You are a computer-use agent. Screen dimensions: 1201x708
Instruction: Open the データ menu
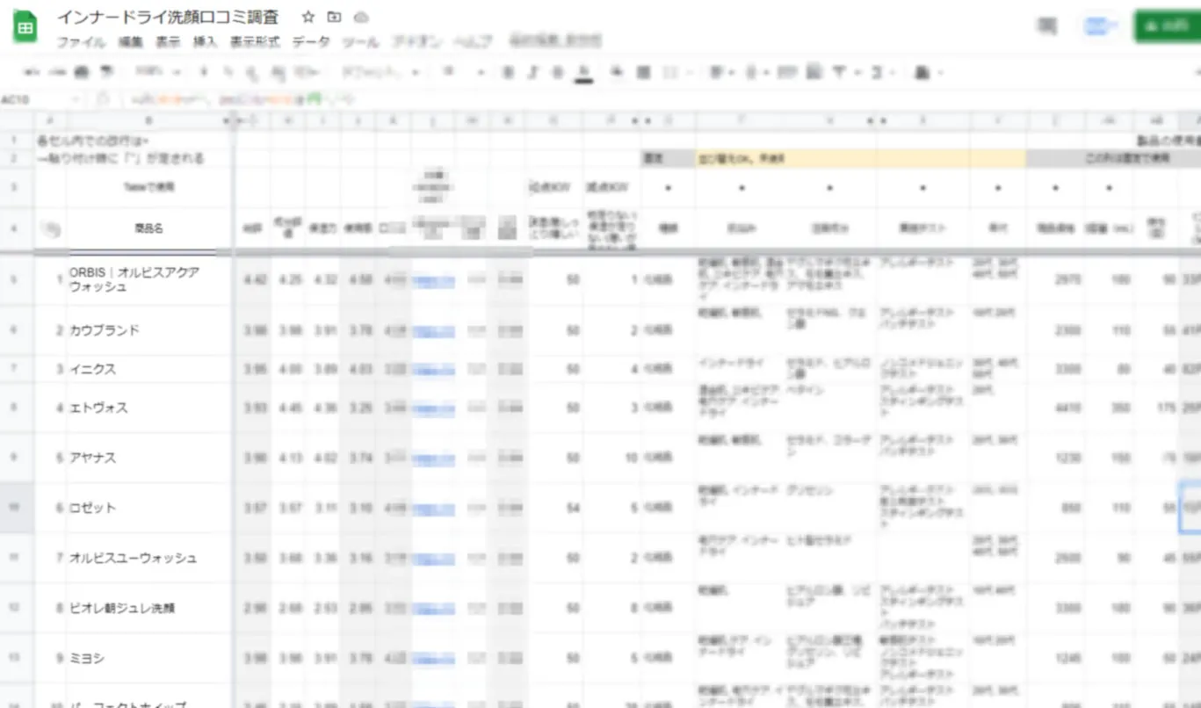[310, 40]
